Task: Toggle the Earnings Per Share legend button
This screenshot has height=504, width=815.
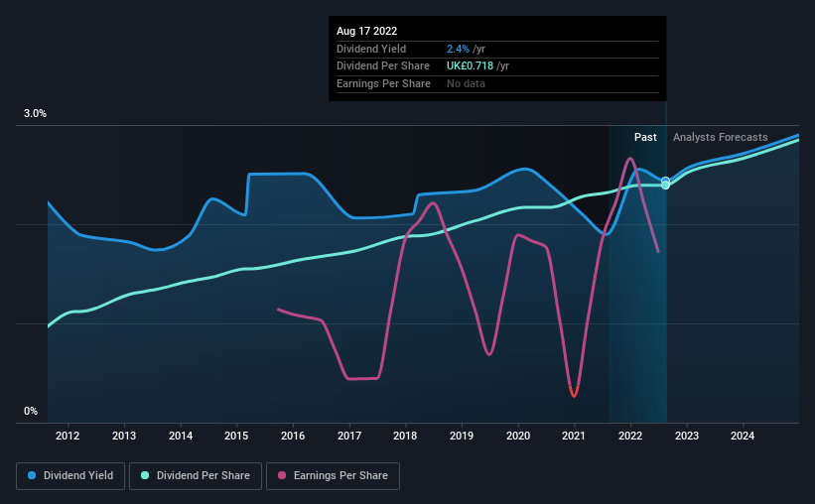Action: (x=333, y=476)
